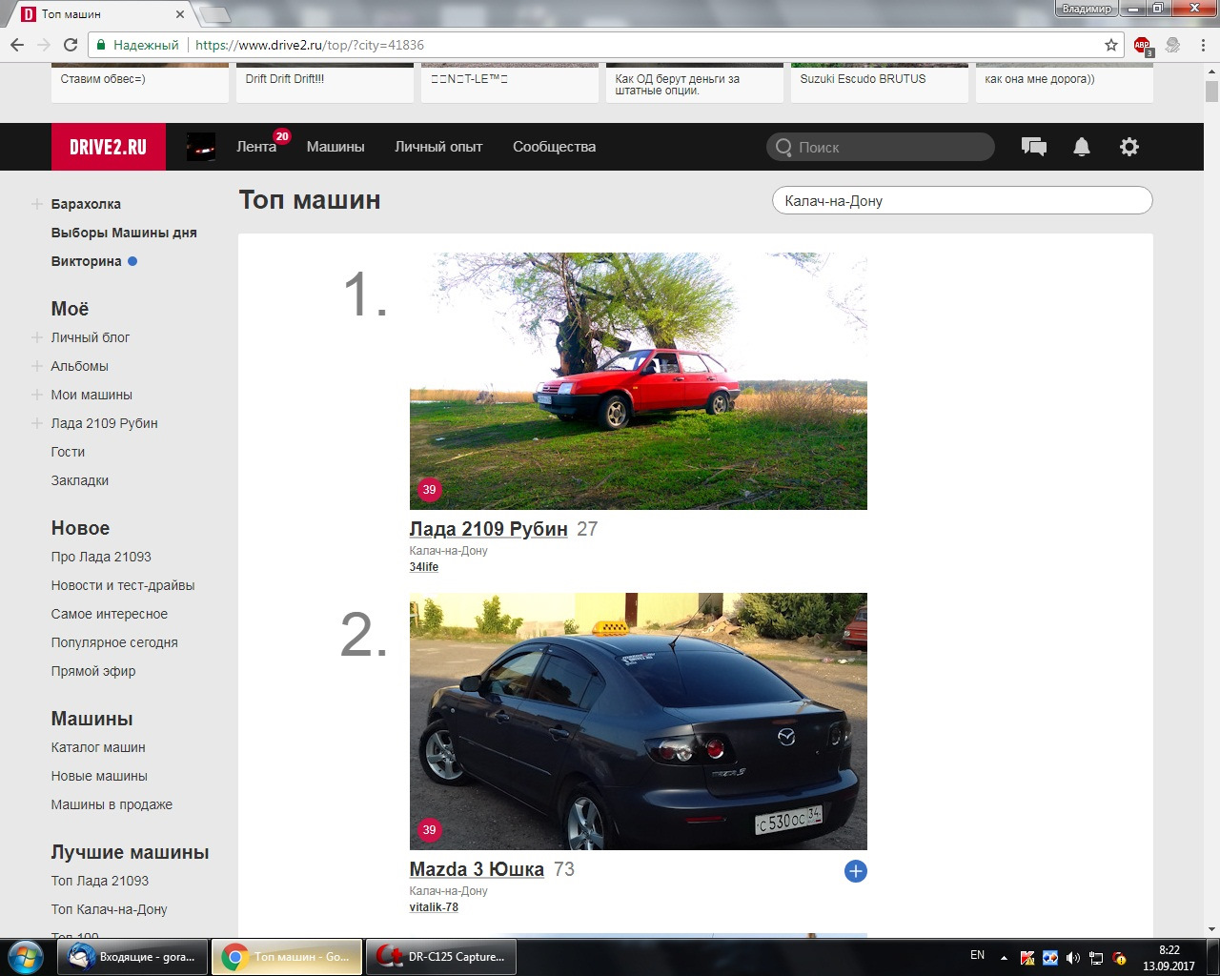1220x976 pixels.
Task: Open Машины в продаже link
Action: click(112, 804)
